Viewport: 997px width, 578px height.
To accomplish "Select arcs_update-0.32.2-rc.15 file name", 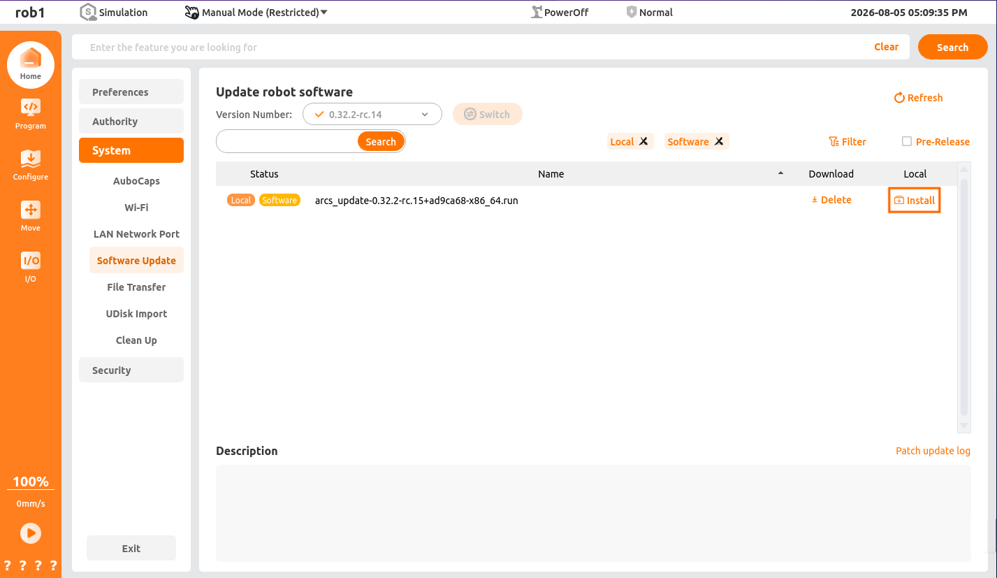I will tap(416, 201).
